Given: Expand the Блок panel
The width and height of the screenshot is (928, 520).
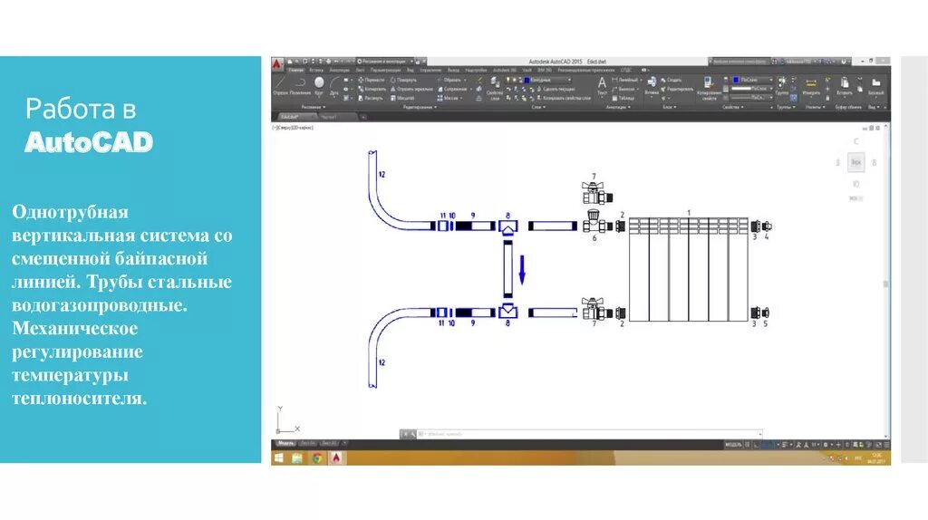Looking at the screenshot, I should [x=670, y=107].
